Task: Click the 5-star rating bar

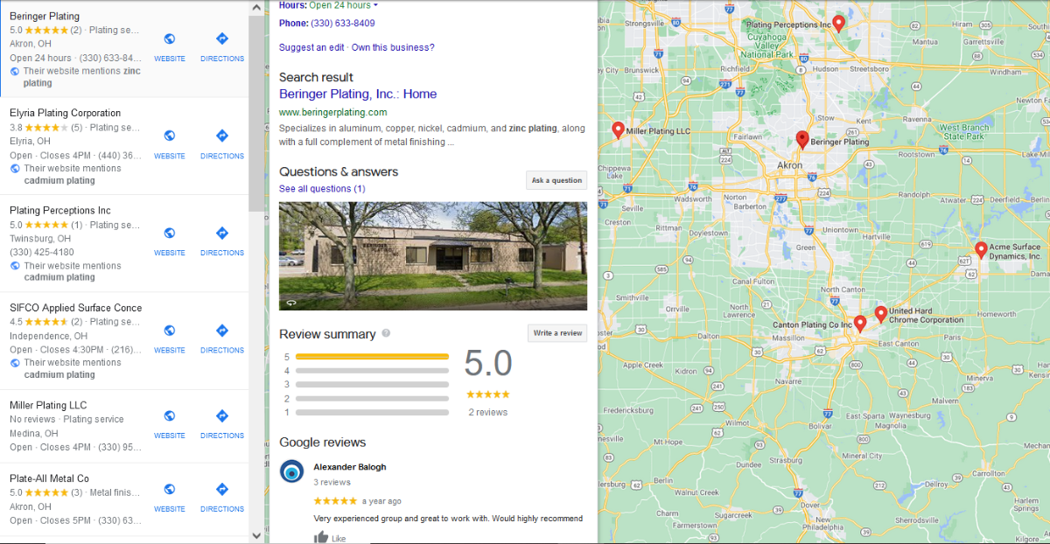Action: pos(372,357)
